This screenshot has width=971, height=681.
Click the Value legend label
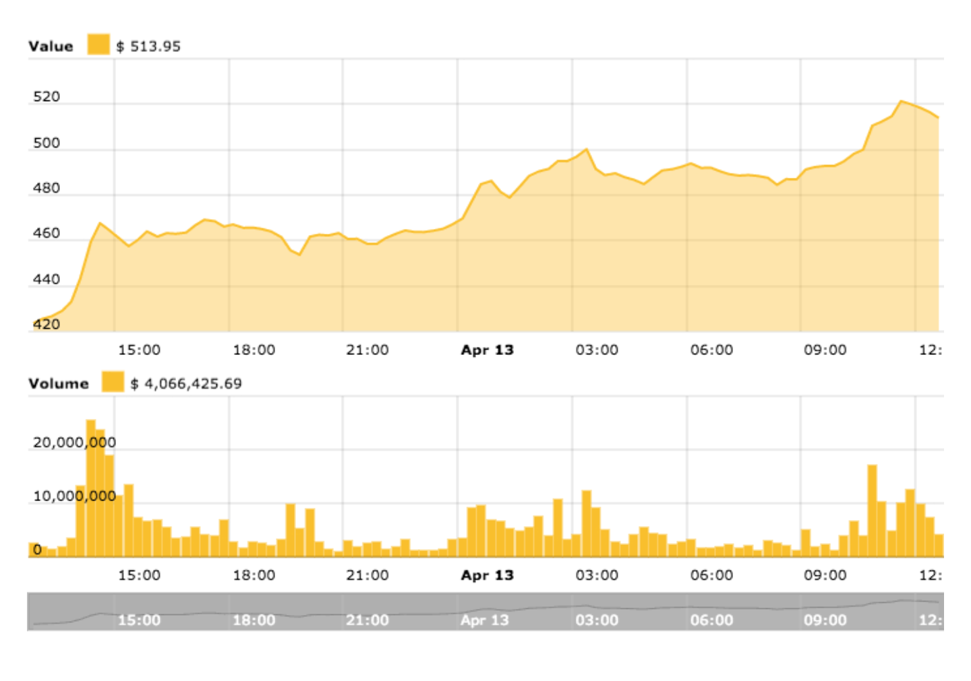coord(51,46)
